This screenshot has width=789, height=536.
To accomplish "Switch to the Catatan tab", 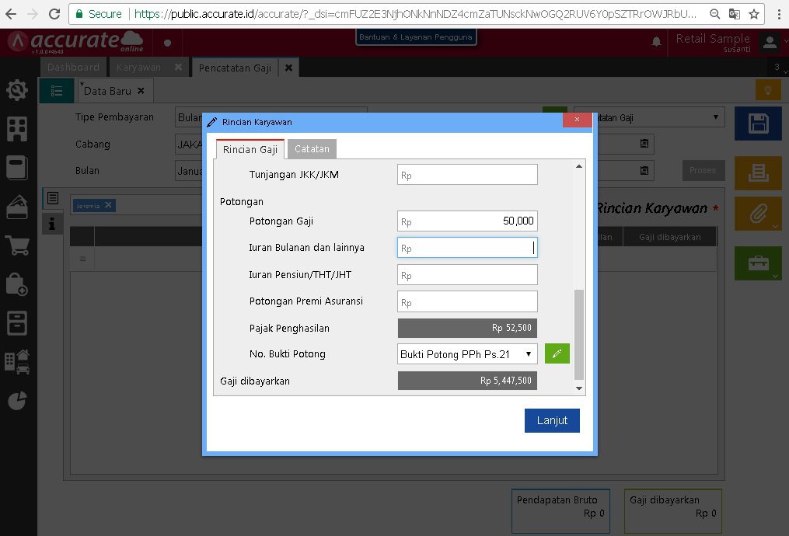I will click(312, 148).
